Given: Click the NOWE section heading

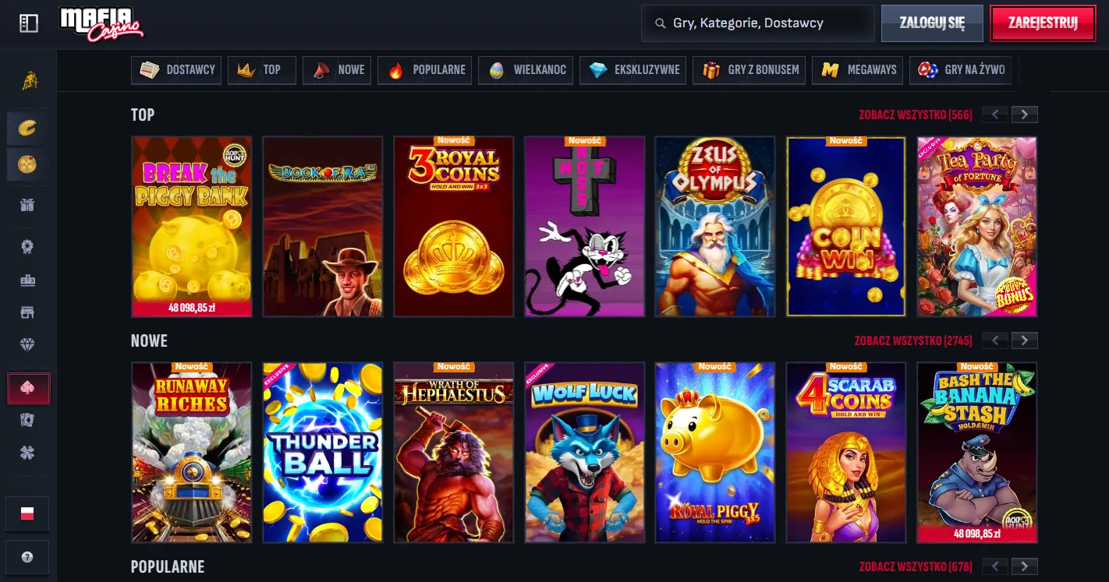Looking at the screenshot, I should pos(149,341).
